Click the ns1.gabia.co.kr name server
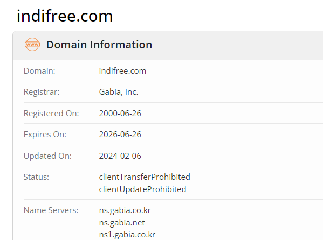323x240 pixels. [x=127, y=235]
